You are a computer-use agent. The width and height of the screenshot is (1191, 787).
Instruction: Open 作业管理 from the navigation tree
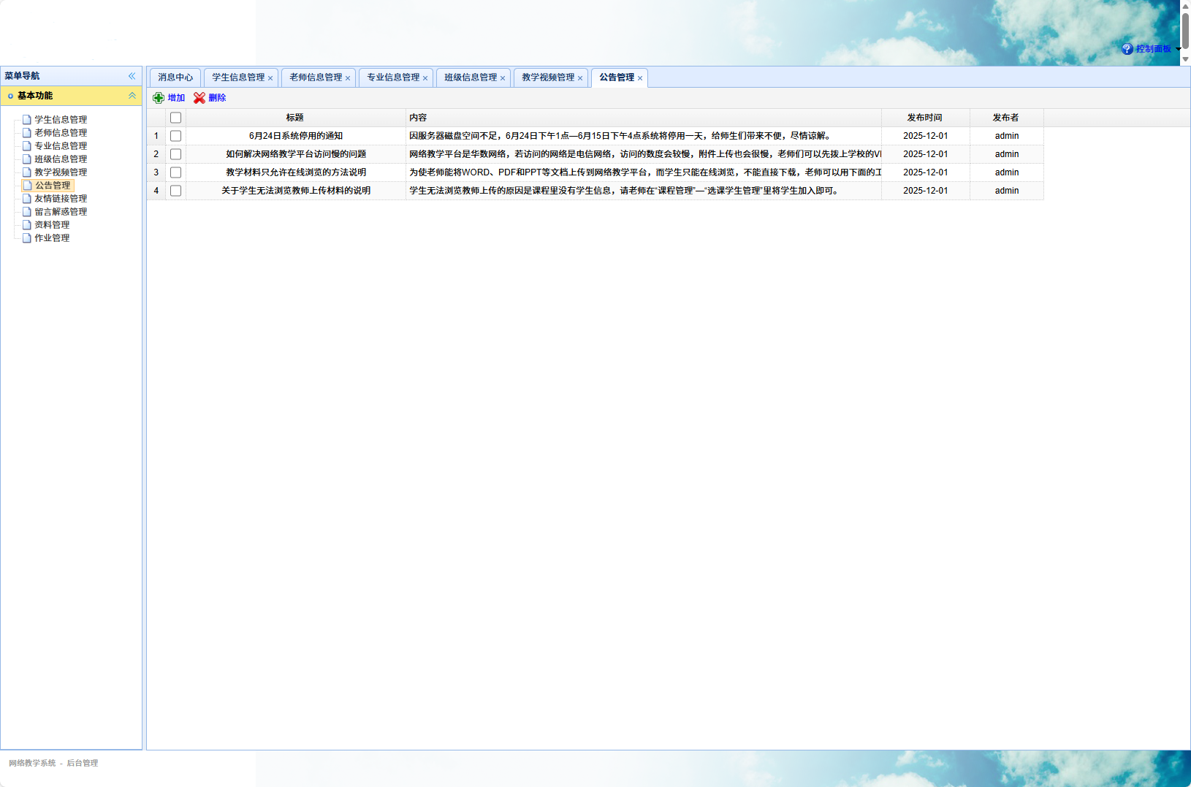click(x=52, y=238)
